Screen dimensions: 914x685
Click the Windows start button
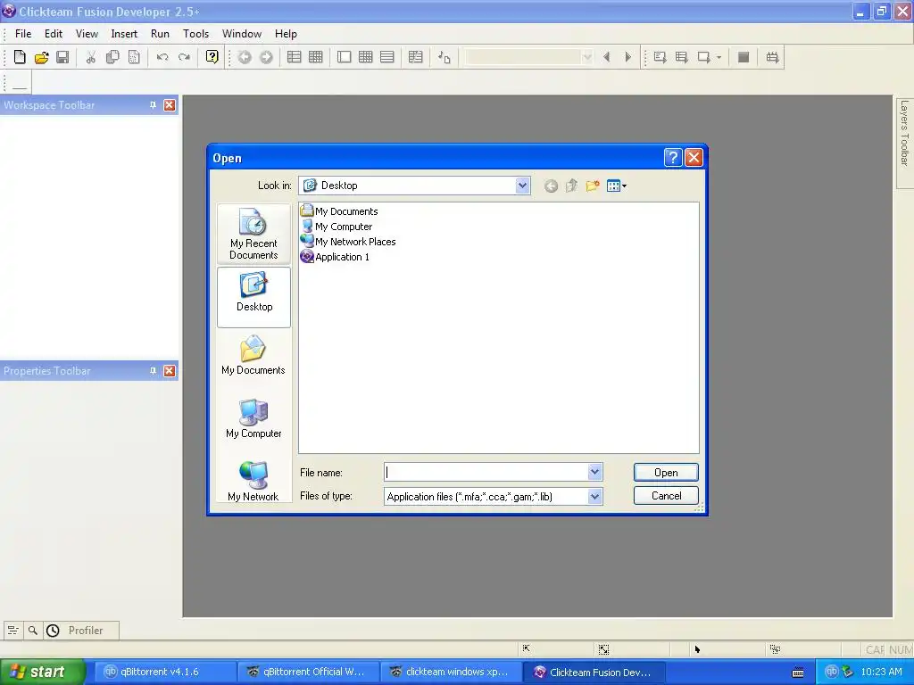[x=43, y=672]
